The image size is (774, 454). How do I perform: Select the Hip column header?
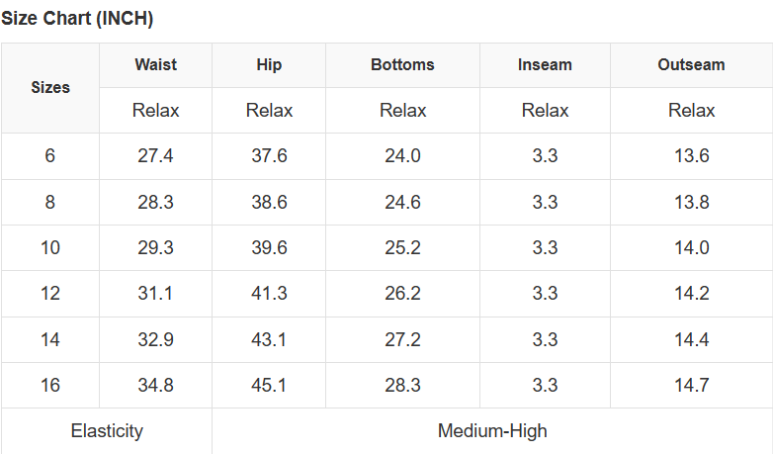[x=269, y=64]
